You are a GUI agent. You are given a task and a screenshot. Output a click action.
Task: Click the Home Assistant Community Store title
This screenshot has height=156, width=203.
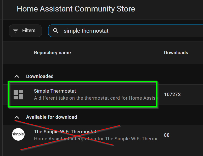[76, 9]
